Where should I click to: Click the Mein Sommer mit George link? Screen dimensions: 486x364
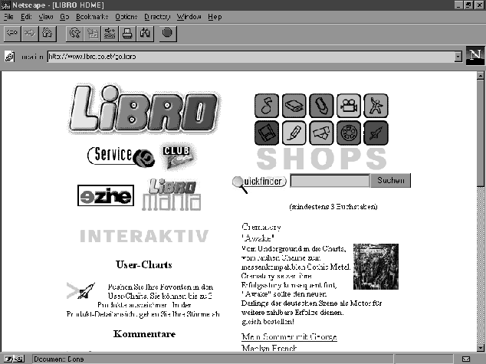click(x=289, y=336)
